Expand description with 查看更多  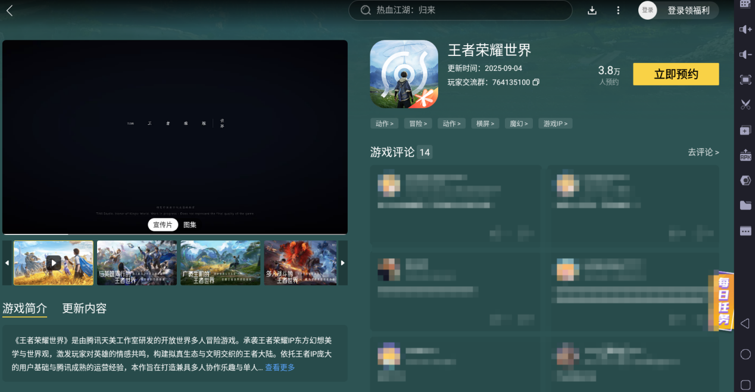(280, 368)
